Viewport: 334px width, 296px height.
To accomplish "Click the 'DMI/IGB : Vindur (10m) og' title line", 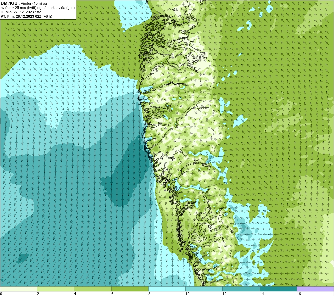I will [24, 3].
